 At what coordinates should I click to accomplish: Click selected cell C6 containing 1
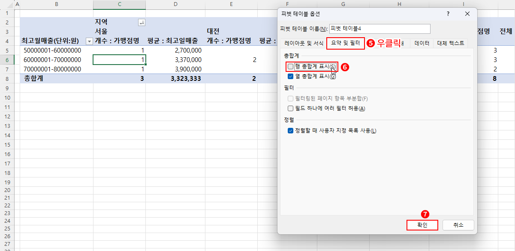(120, 59)
